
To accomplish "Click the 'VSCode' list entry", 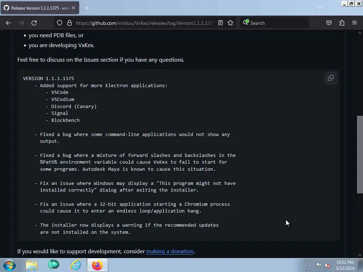I will tap(60, 92).
